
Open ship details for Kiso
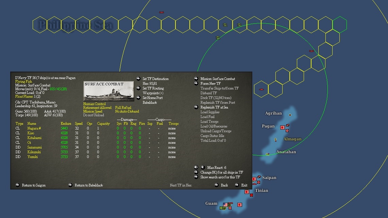tap(31, 133)
